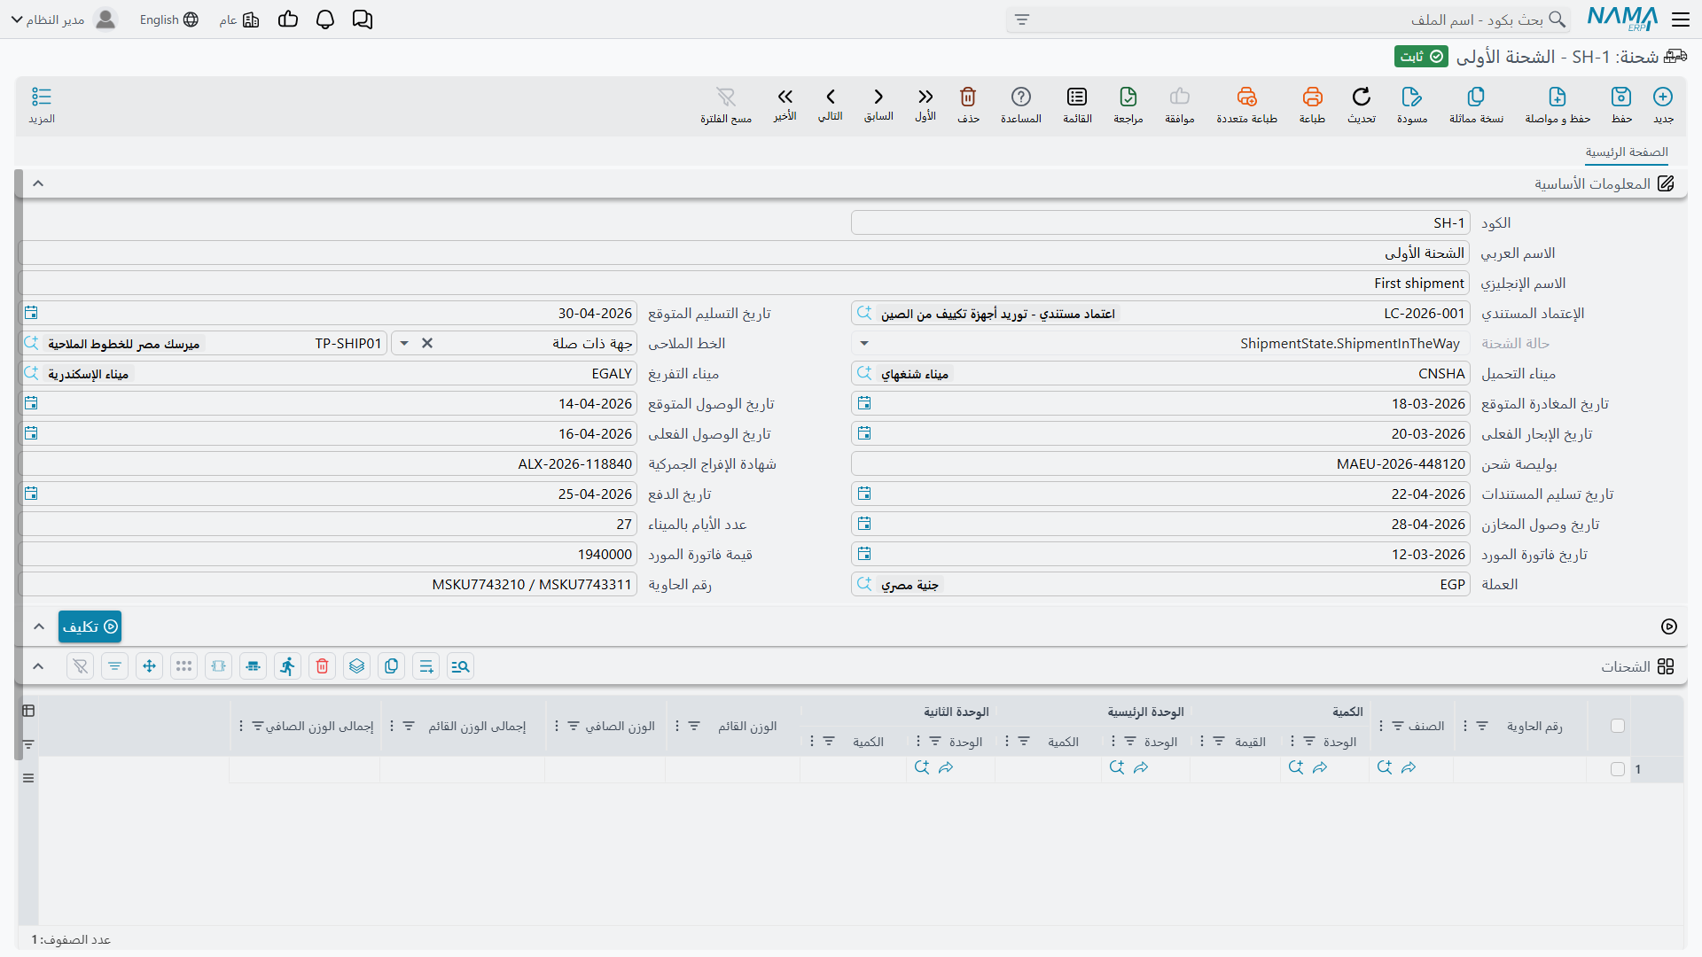Search the currency EGP lookup icon
Viewport: 1702px width, 957px height.
[864, 584]
